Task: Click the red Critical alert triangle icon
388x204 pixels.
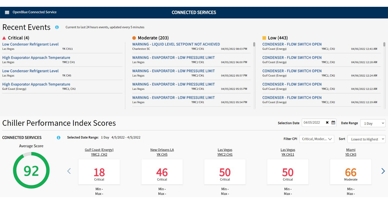Action: [x=4, y=38]
